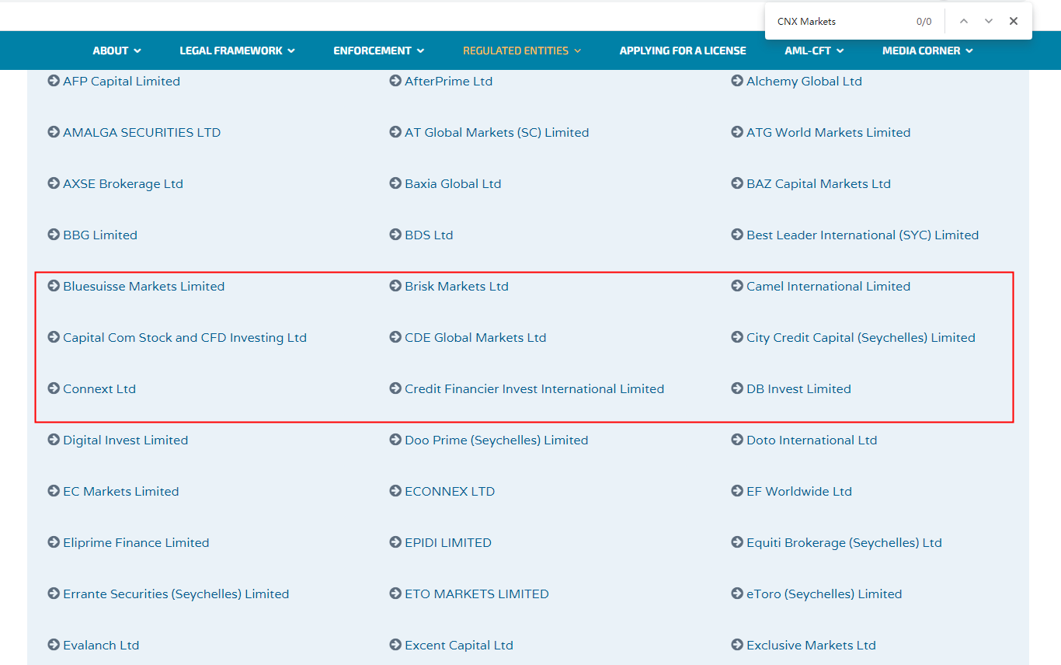Open the Enforcement dropdown menu
Image resolution: width=1061 pixels, height=665 pixels.
(378, 50)
